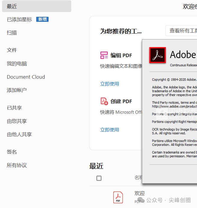Click 立即使用 under 创建 PDF
This screenshot has height=208, width=197.
click(x=110, y=130)
